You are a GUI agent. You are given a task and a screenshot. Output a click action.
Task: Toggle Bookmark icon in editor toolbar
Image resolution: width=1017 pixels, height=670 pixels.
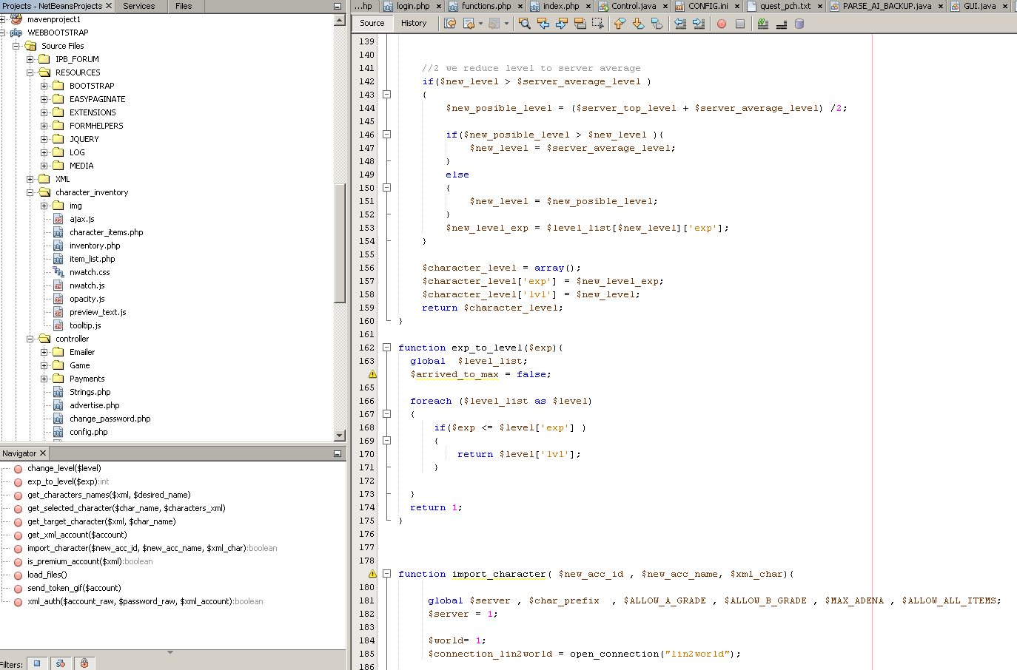pos(657,24)
